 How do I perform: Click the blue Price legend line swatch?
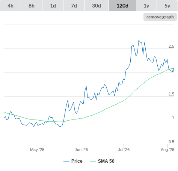66,161
